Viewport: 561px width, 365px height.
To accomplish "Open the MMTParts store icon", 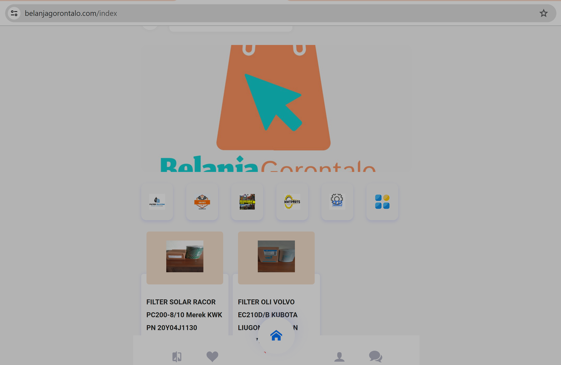I will click(x=292, y=202).
